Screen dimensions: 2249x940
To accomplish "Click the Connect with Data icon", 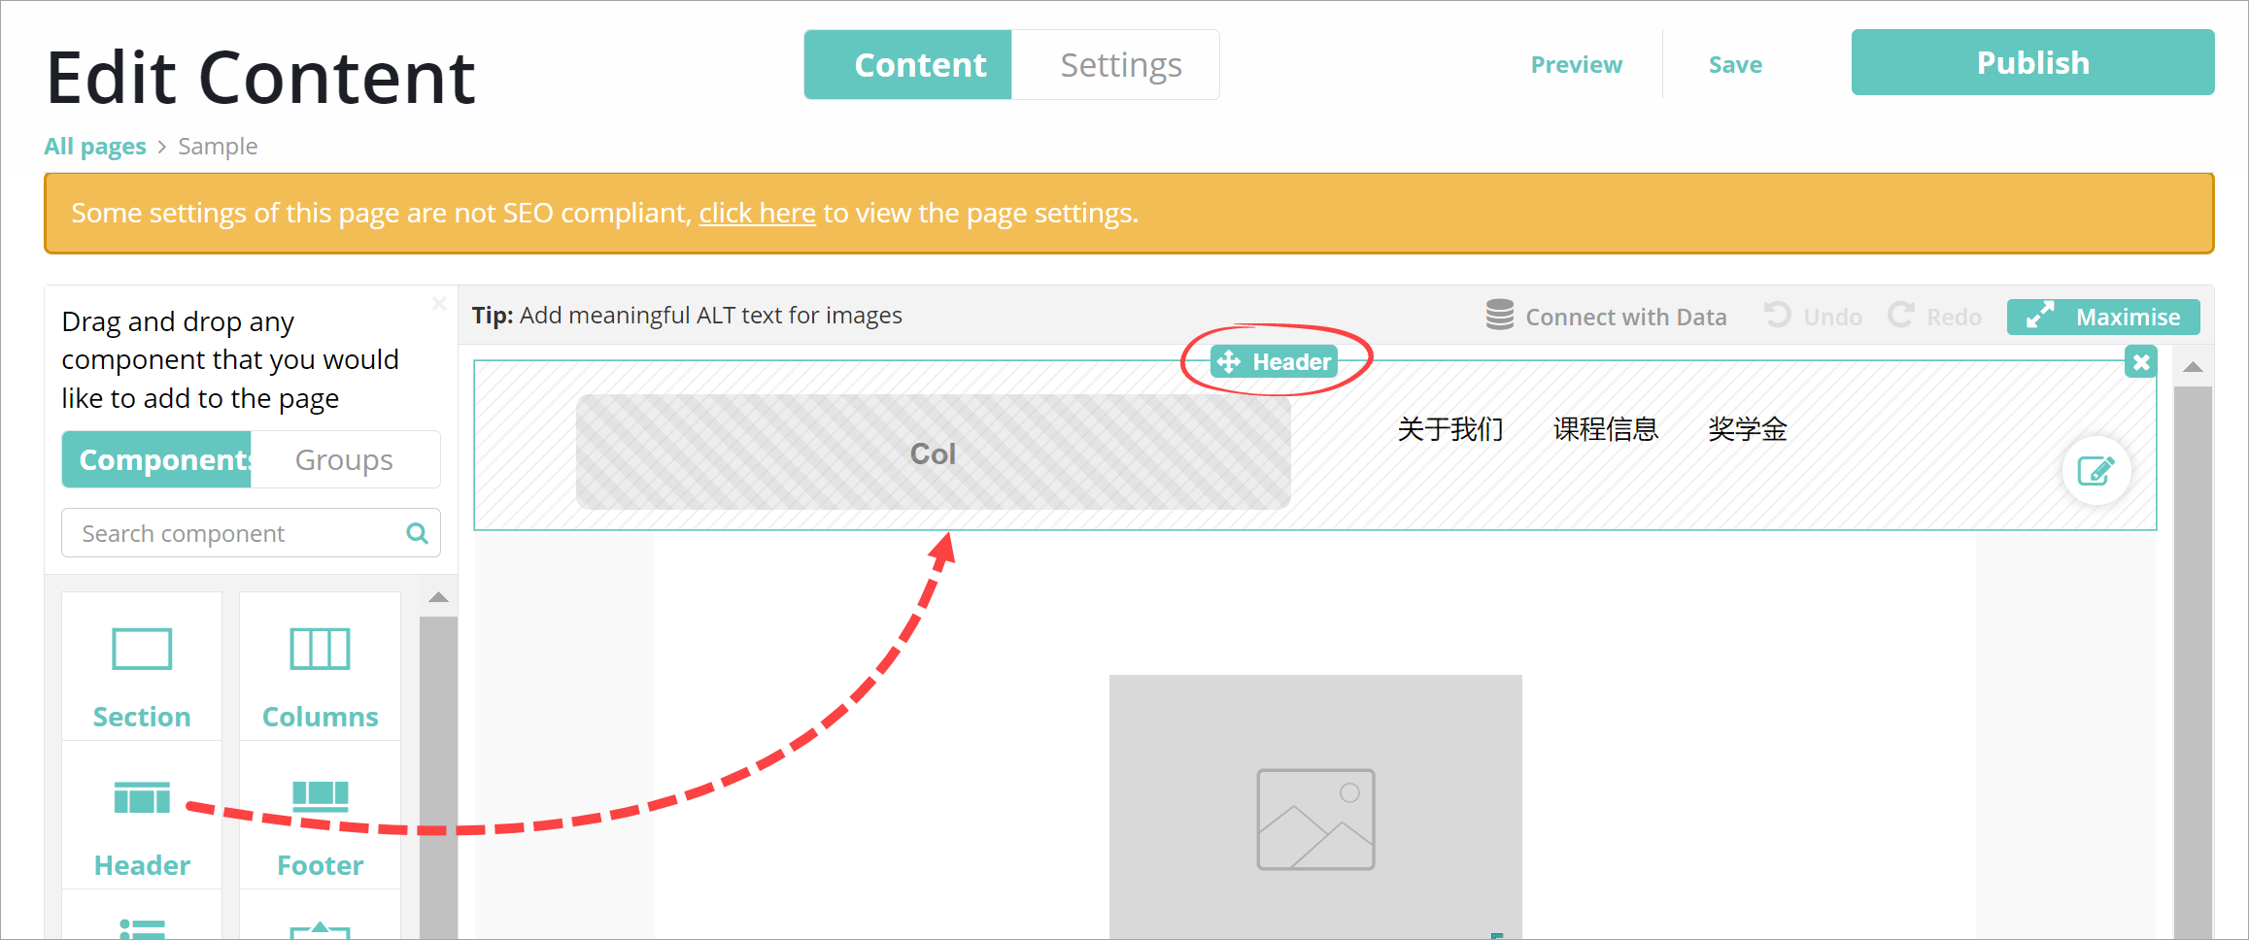I will click(x=1499, y=316).
